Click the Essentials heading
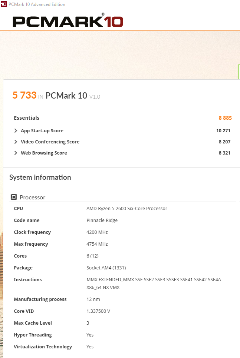 tap(26, 118)
